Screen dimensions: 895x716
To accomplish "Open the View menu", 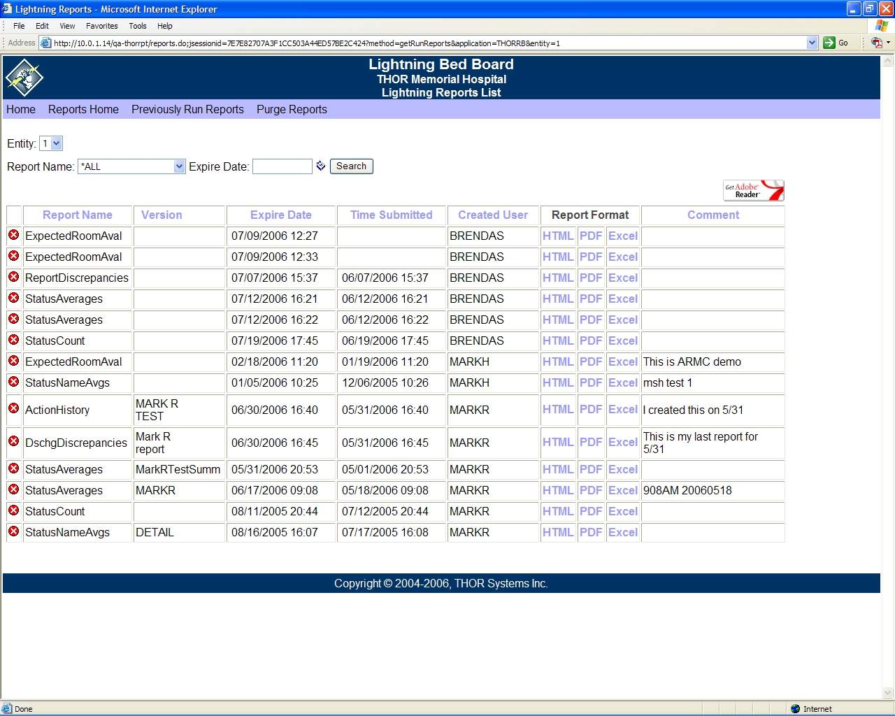I will click(67, 26).
